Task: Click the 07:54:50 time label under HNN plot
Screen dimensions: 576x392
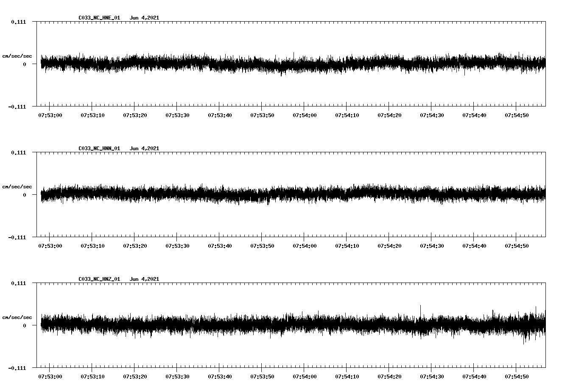Action: [517, 246]
